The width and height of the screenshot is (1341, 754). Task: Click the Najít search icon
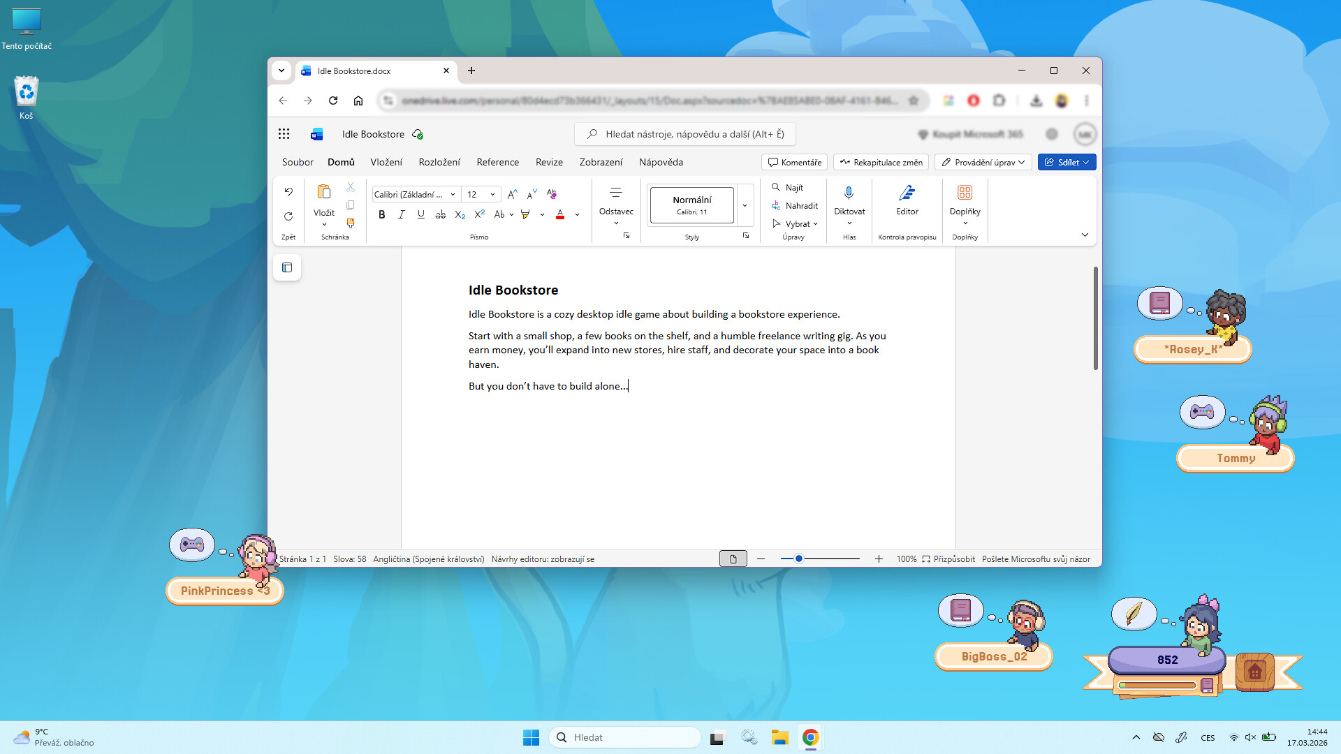pos(776,187)
